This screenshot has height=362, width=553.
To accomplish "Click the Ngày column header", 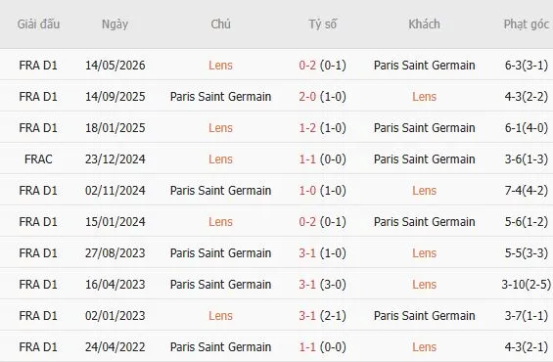I will tap(115, 24).
